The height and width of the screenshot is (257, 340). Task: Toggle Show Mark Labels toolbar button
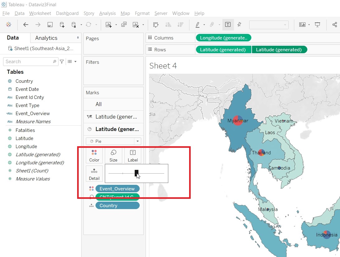tap(228, 25)
